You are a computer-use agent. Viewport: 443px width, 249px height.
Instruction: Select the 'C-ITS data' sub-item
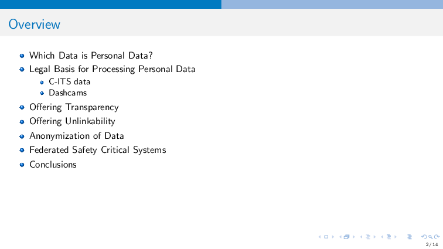tap(70, 81)
